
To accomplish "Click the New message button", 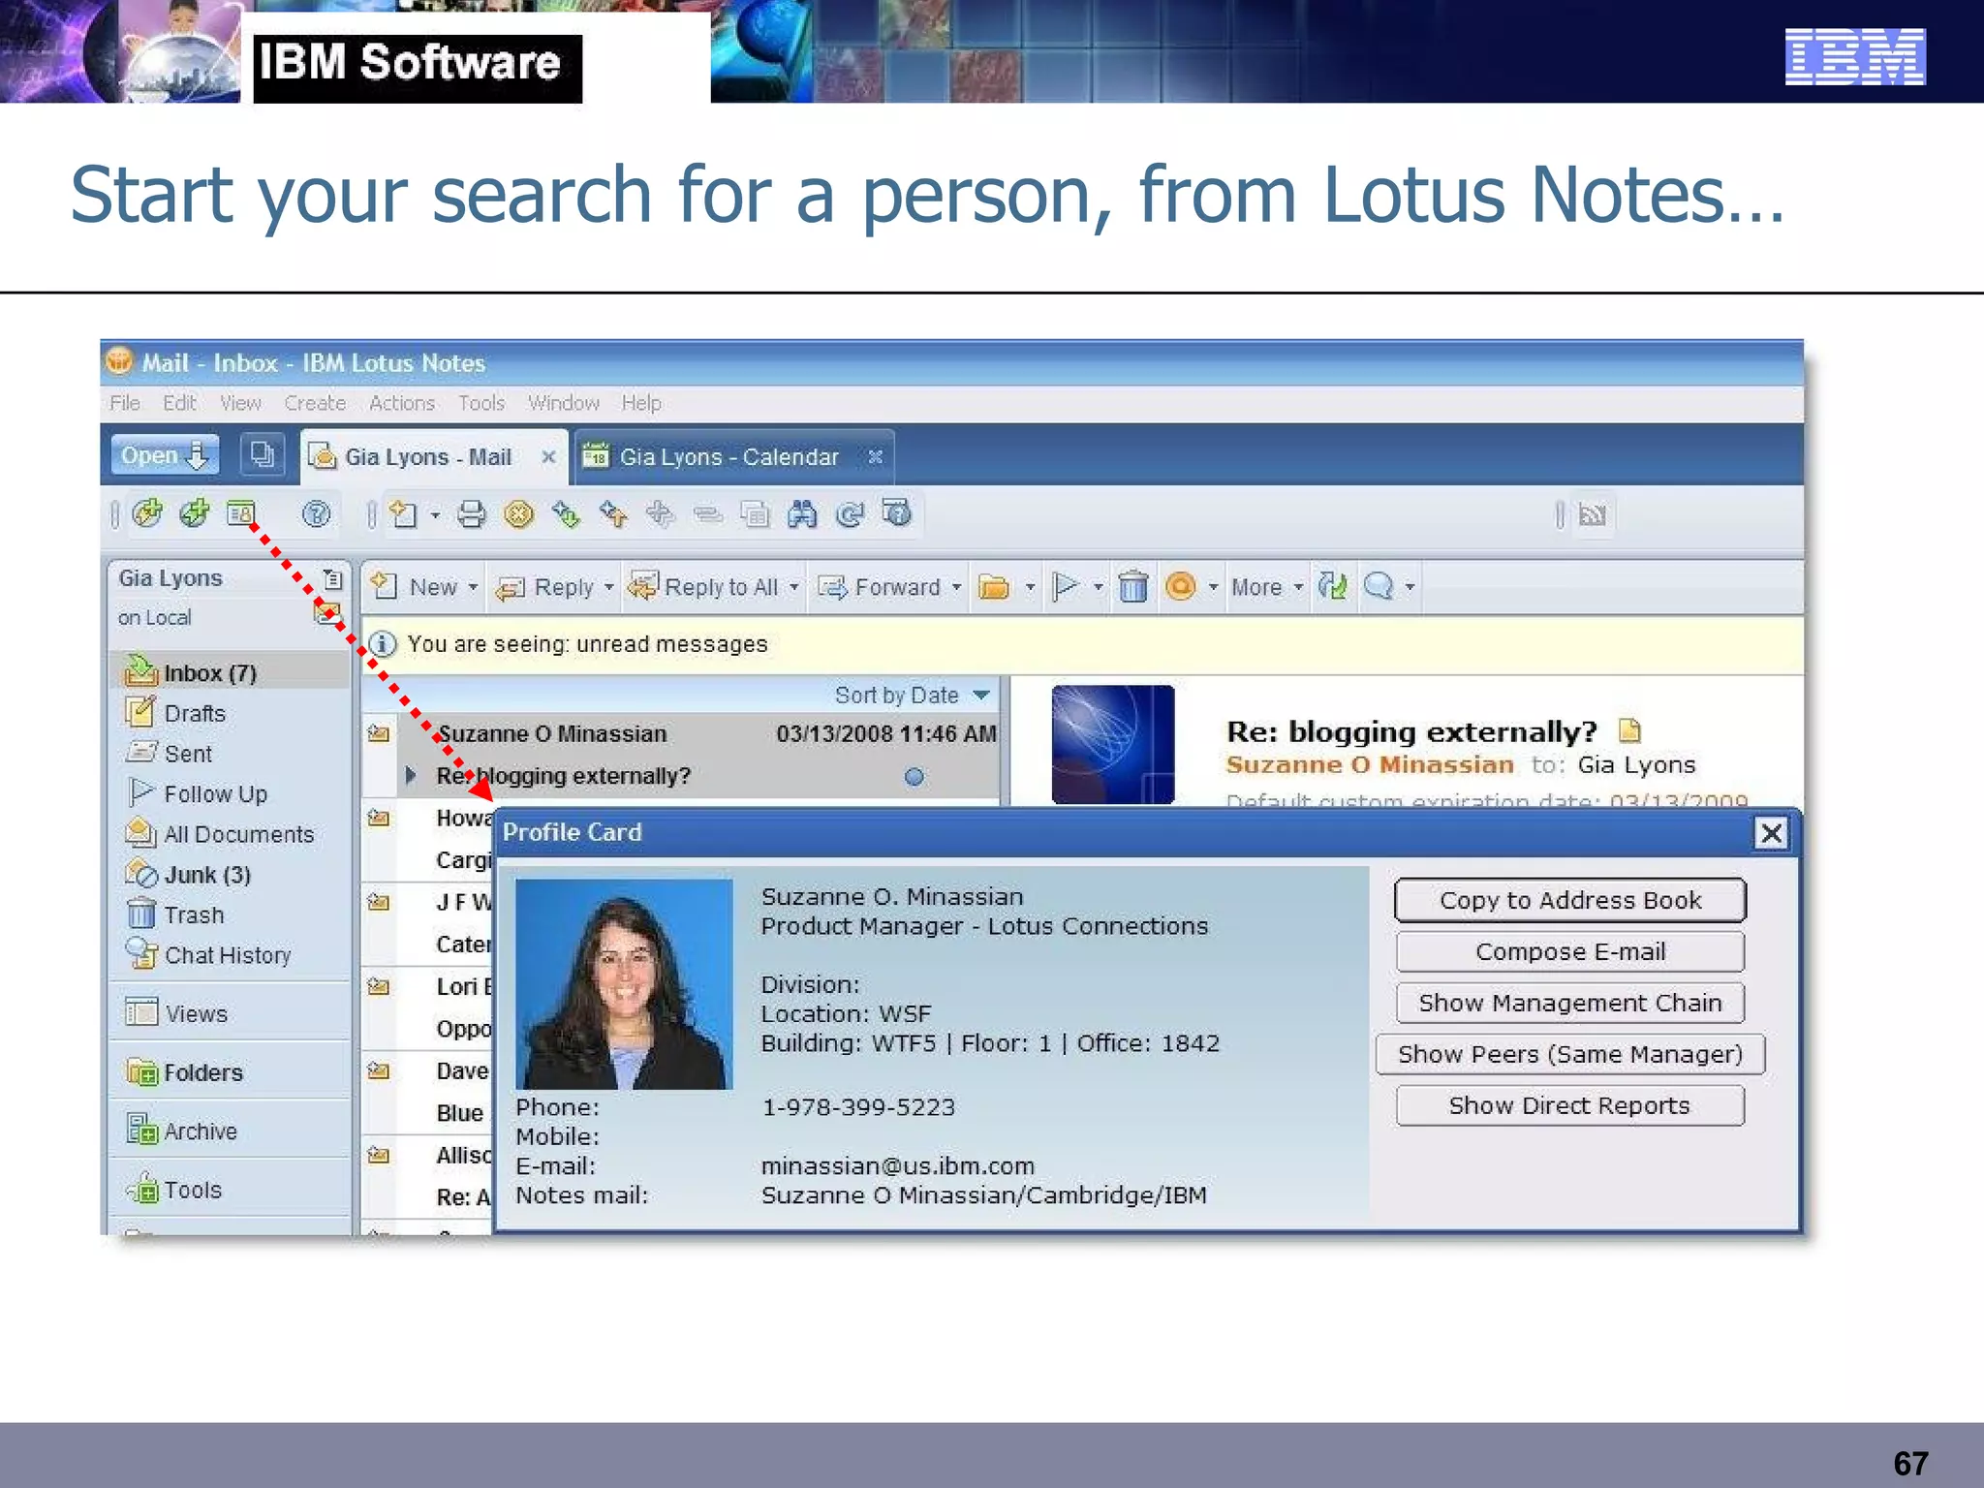I will click(x=414, y=586).
